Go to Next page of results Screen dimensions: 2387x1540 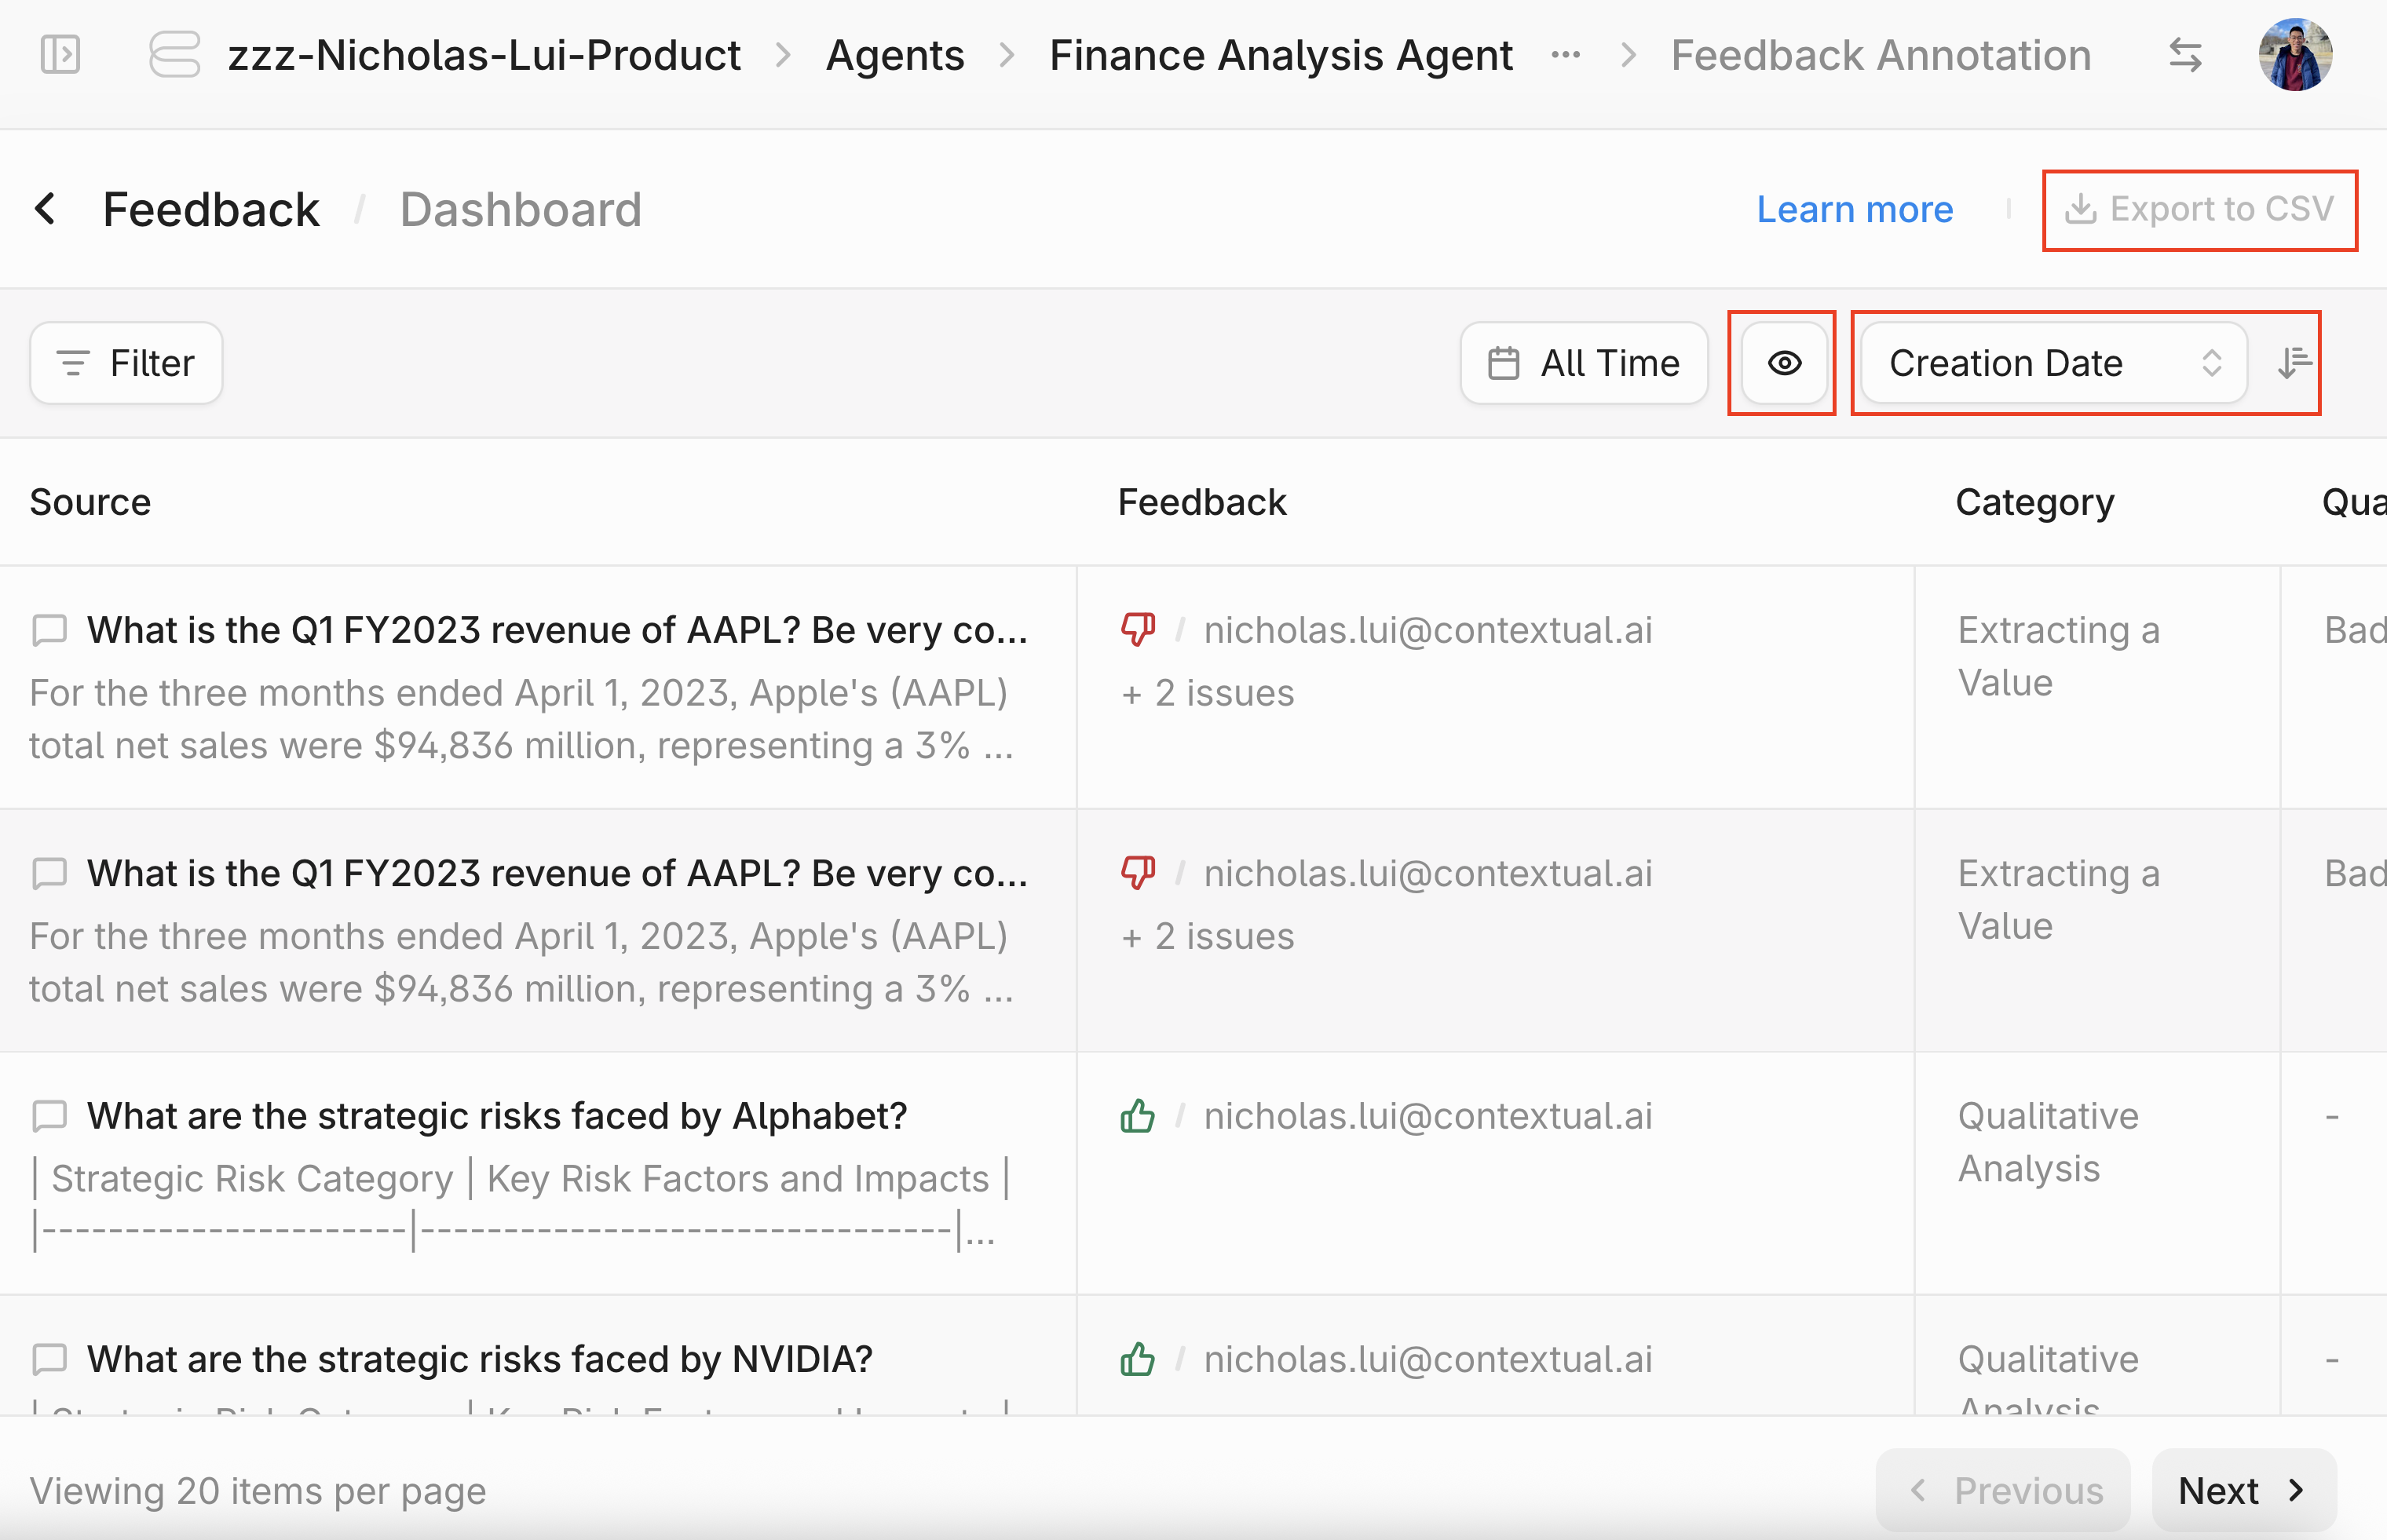click(x=2243, y=1491)
